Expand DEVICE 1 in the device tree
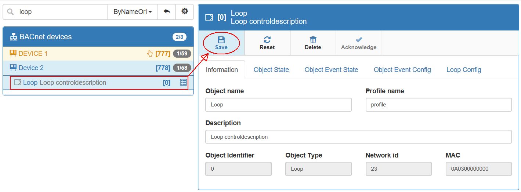Viewport: 521px width, 192px height. pos(33,54)
